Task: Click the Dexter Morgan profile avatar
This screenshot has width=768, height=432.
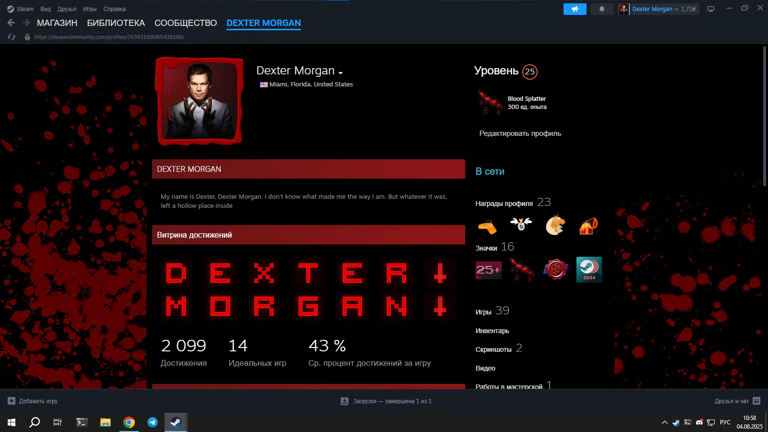Action: pyautogui.click(x=199, y=101)
